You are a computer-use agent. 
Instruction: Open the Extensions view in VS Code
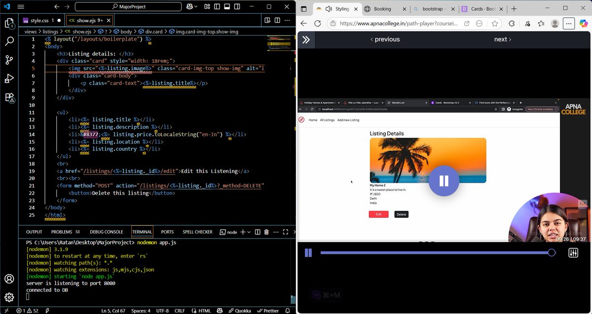[x=9, y=97]
